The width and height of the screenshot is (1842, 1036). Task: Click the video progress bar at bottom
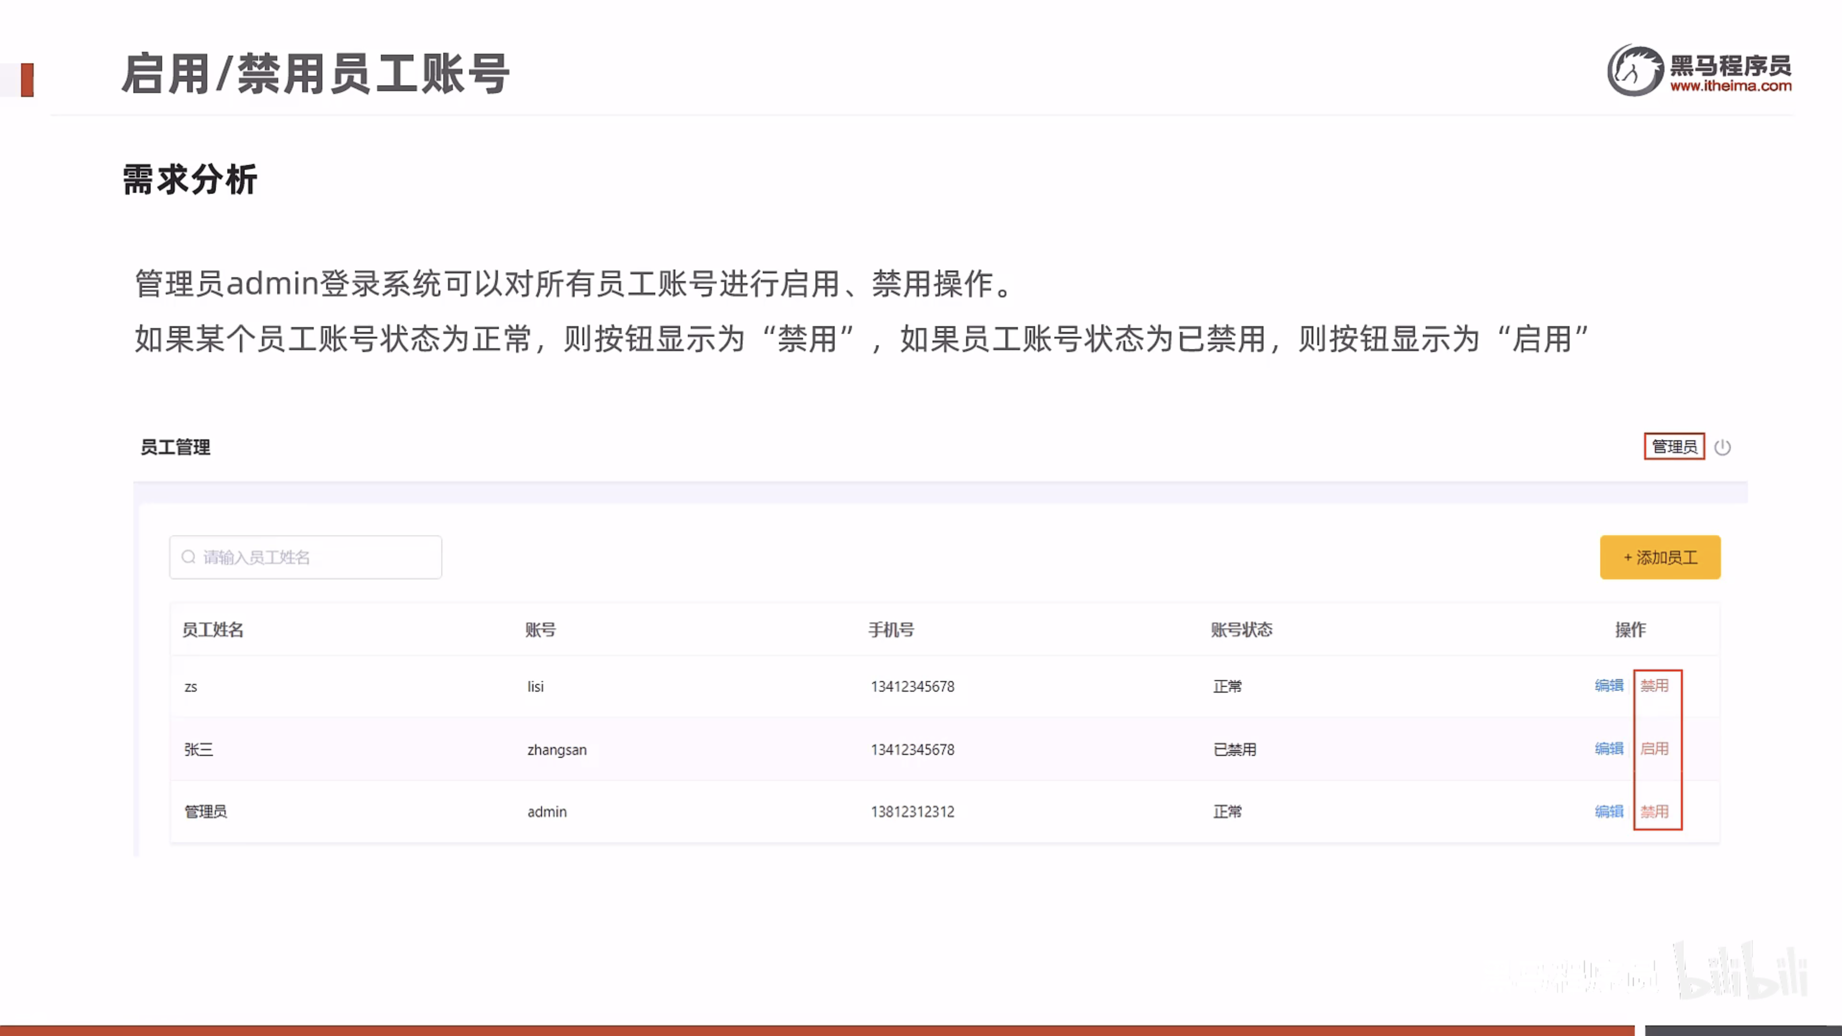815,1030
